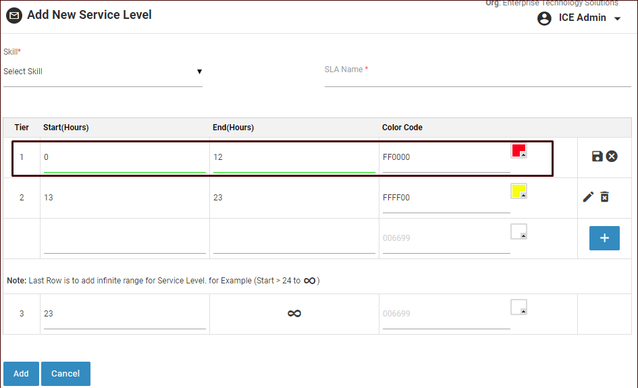This screenshot has width=638, height=388.
Task: Click tier 3 Start hours field showing 23
Action: [x=124, y=314]
